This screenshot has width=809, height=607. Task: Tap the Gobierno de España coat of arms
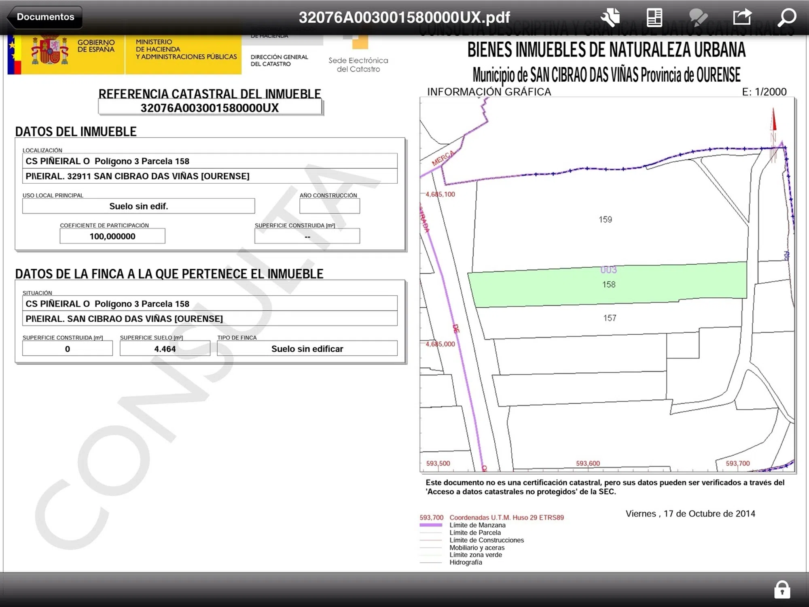click(50, 51)
